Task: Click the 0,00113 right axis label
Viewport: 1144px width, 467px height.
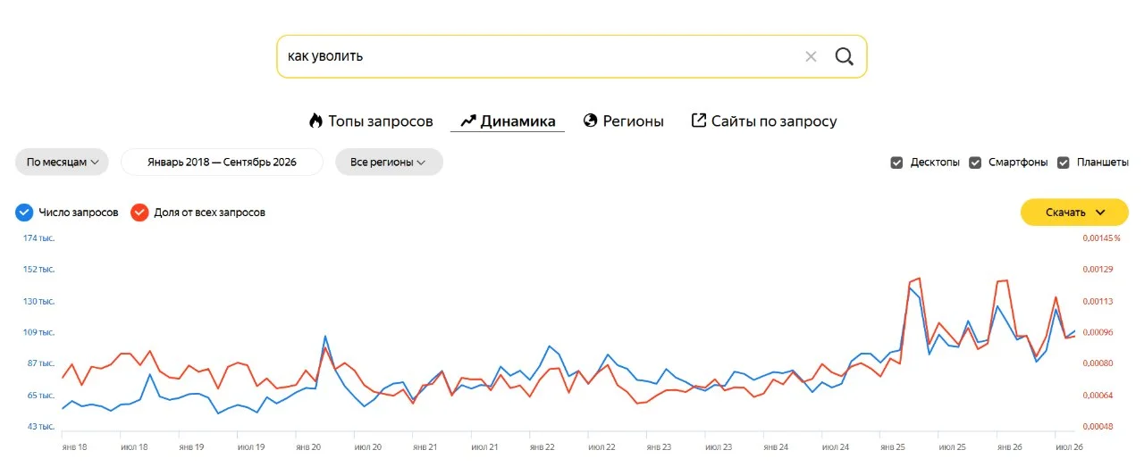Action: click(x=1098, y=301)
